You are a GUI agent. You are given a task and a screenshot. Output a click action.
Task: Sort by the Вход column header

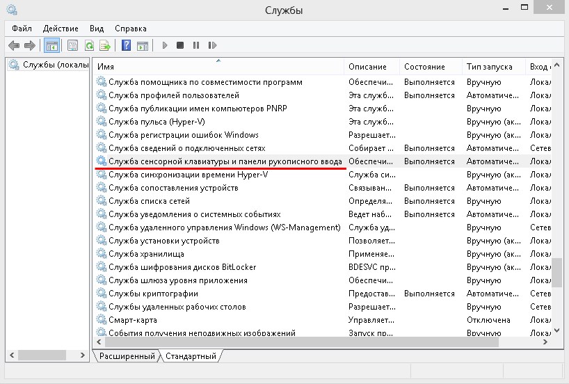pos(538,66)
